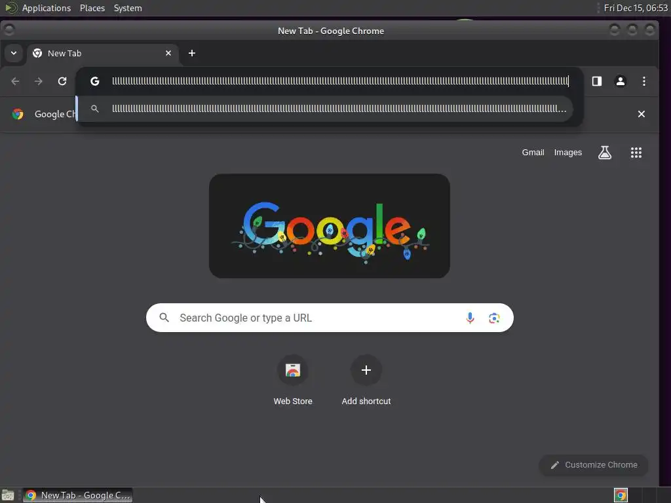Click the show desktop icon in taskbar
Screen dimensions: 671x503
[x=8, y=495]
